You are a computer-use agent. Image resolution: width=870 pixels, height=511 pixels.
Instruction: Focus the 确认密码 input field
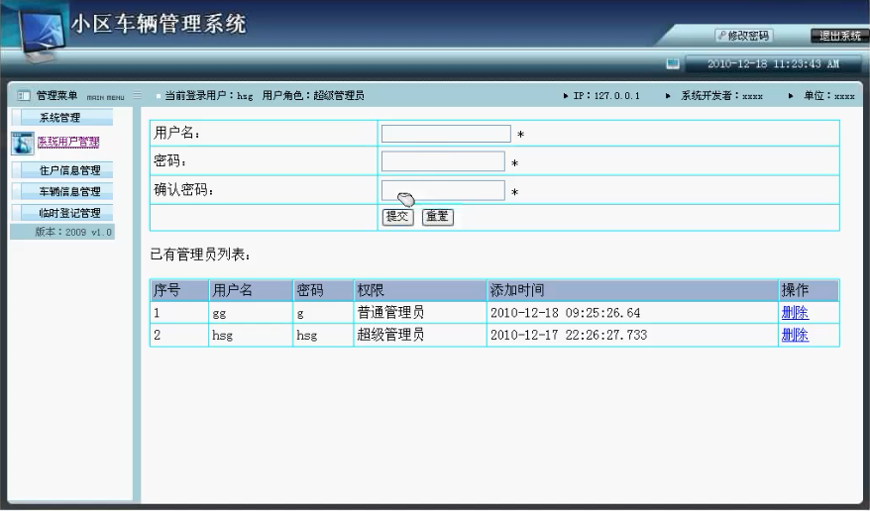click(x=443, y=190)
